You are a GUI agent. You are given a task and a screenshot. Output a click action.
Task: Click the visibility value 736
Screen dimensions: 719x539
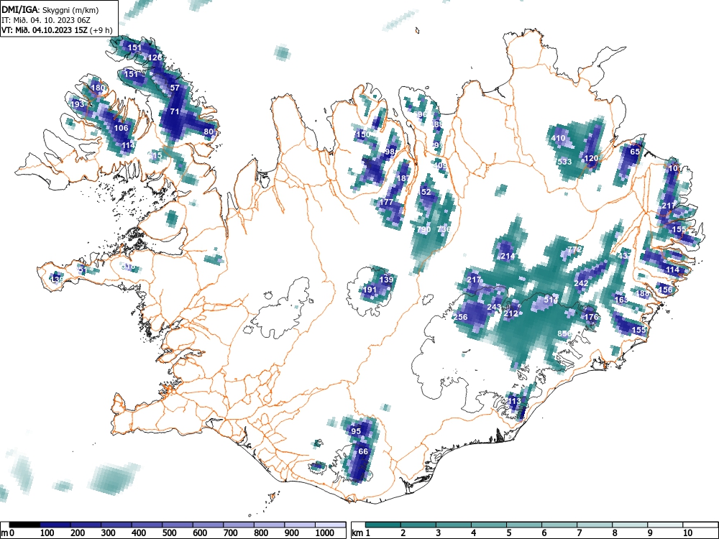point(444,229)
